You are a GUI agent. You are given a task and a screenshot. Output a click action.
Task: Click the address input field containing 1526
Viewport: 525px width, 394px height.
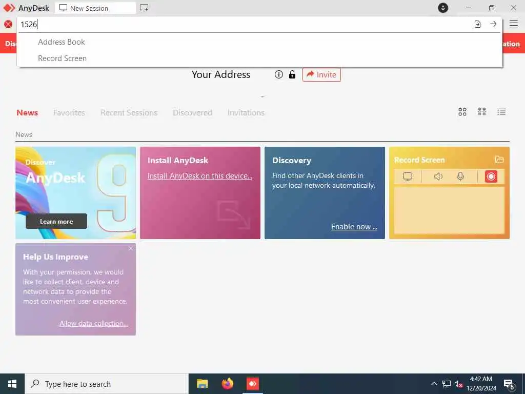[x=245, y=24]
